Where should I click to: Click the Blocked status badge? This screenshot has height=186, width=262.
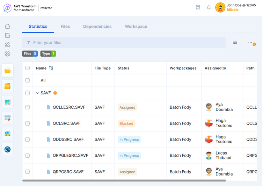126,123
